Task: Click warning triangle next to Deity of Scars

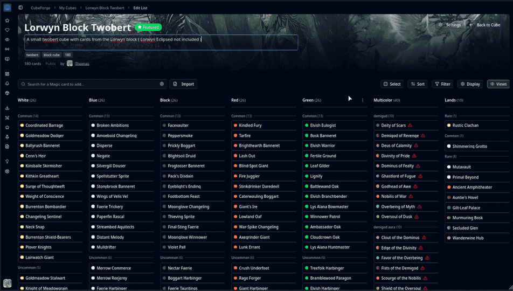Action: (x=410, y=126)
